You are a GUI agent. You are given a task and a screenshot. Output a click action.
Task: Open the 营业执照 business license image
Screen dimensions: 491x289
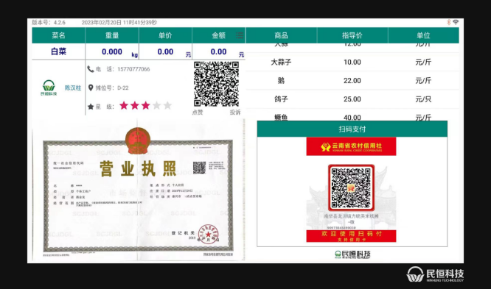[138, 190]
